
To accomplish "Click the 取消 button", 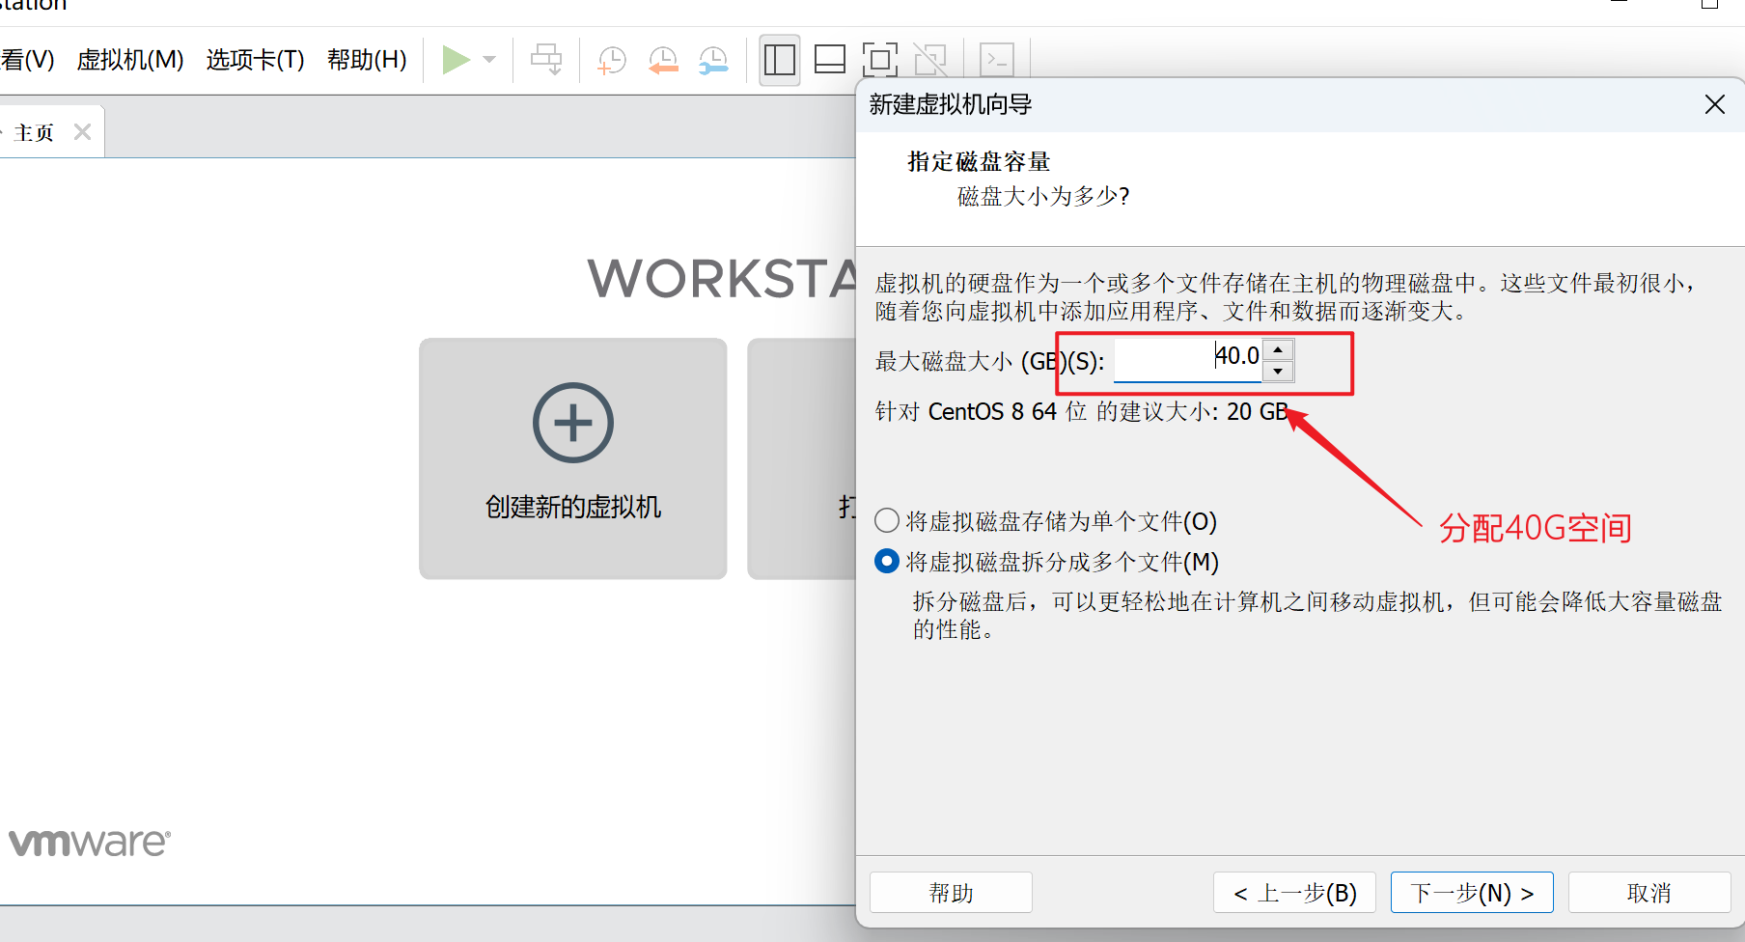I will tap(1649, 893).
